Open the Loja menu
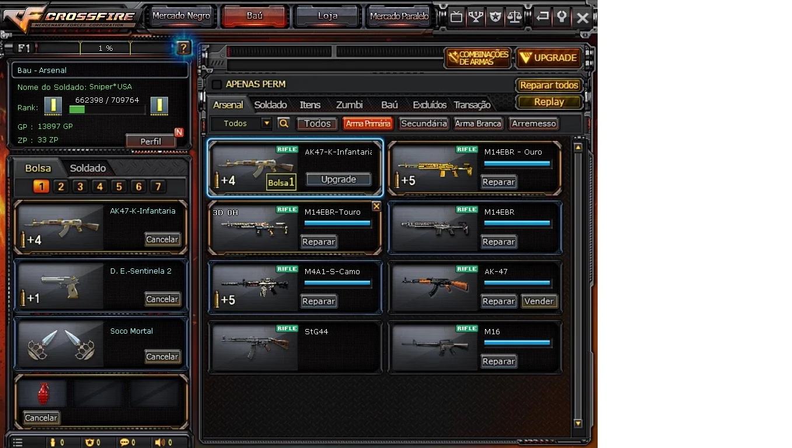This screenshot has height=448, width=792. coord(327,16)
